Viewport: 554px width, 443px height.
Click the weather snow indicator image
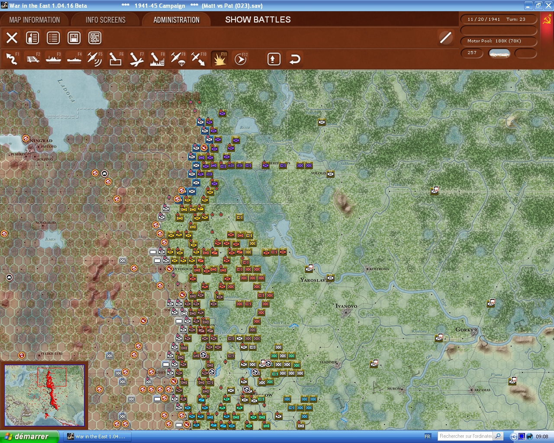coord(499,53)
